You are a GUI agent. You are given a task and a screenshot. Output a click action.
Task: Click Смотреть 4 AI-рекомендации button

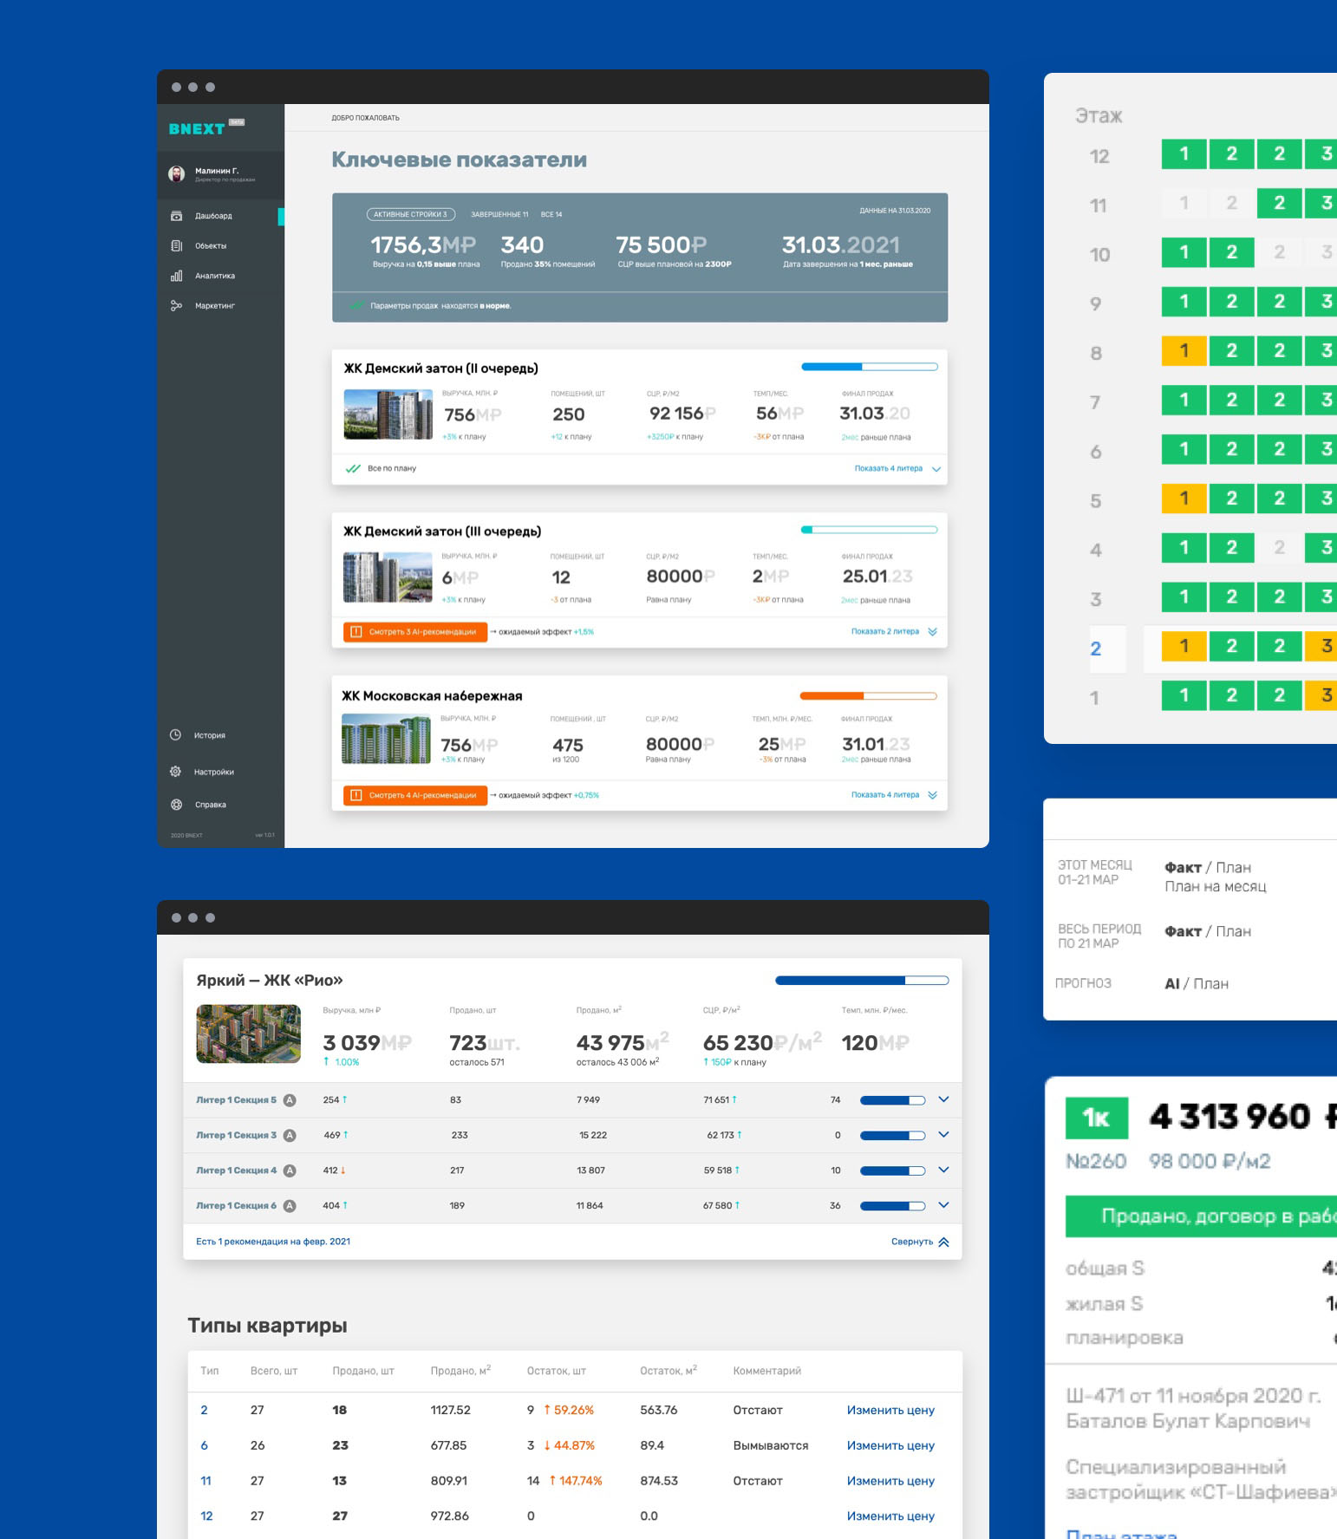(x=415, y=795)
